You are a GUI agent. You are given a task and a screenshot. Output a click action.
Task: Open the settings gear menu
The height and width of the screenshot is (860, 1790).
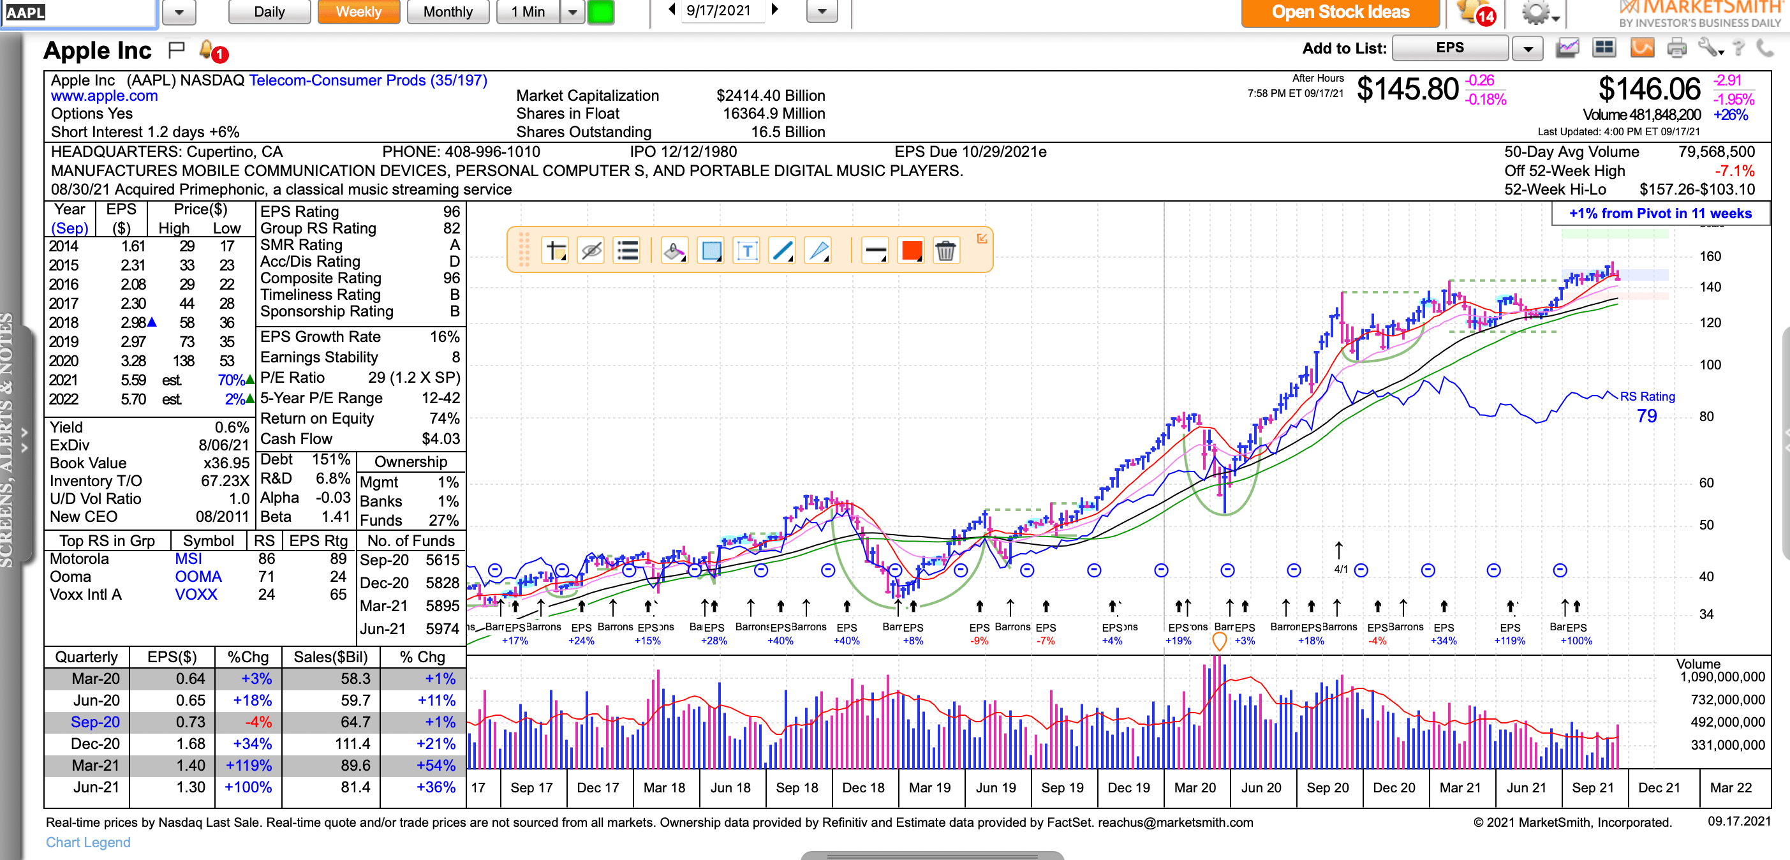click(x=1539, y=13)
